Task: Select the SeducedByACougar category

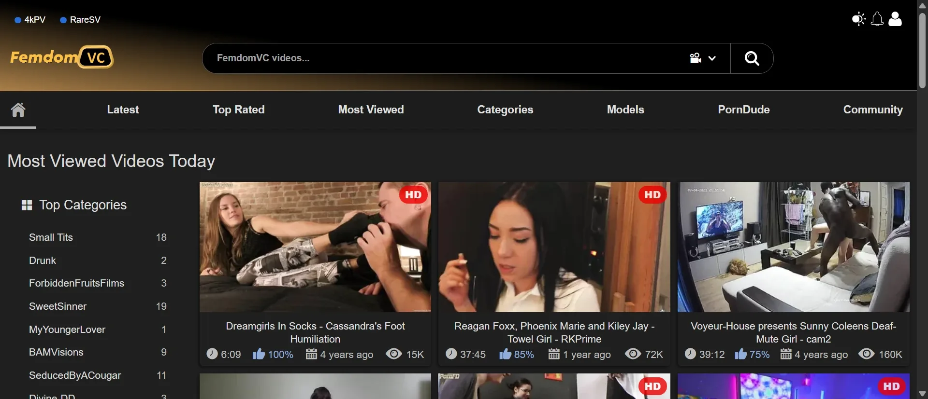Action: [x=75, y=375]
